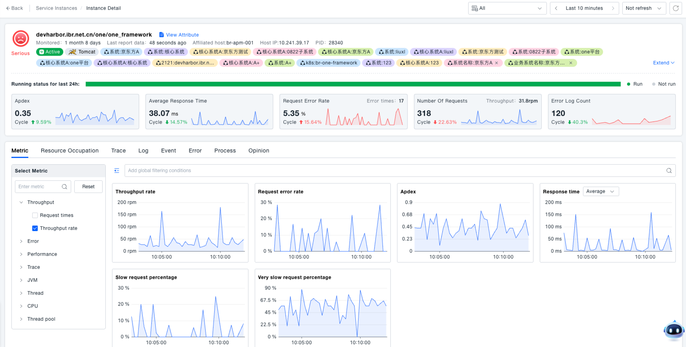686x347 pixels.
Task: Click the green 24h running status bar
Action: pyautogui.click(x=353, y=84)
